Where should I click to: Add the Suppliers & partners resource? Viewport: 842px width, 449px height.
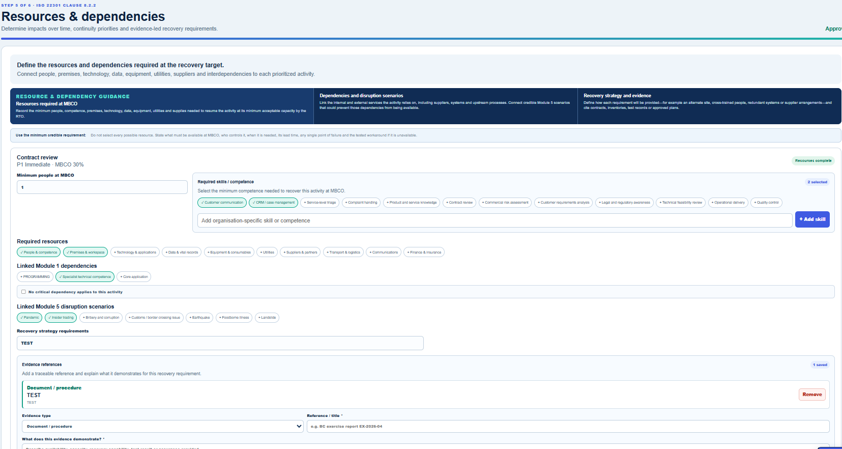(300, 252)
